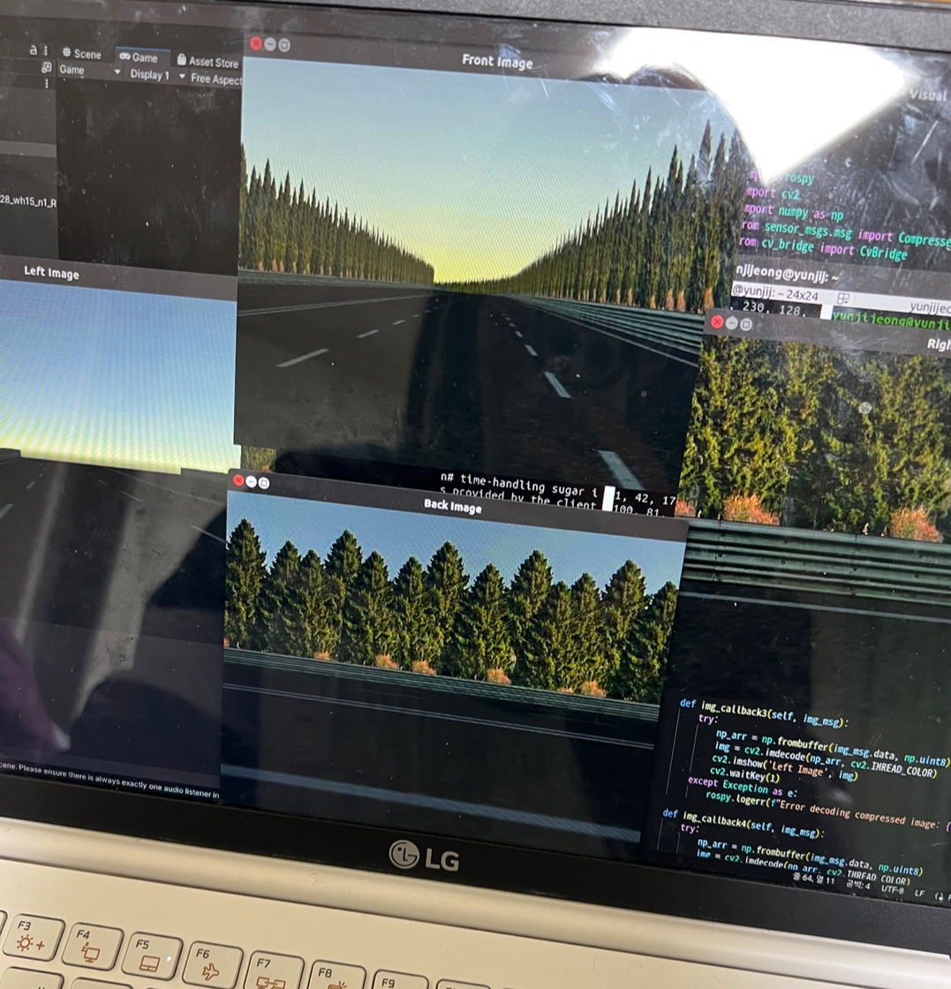Click the UTF-8 encoding in editor status bar
Screen dimensions: 951x989
(x=893, y=890)
